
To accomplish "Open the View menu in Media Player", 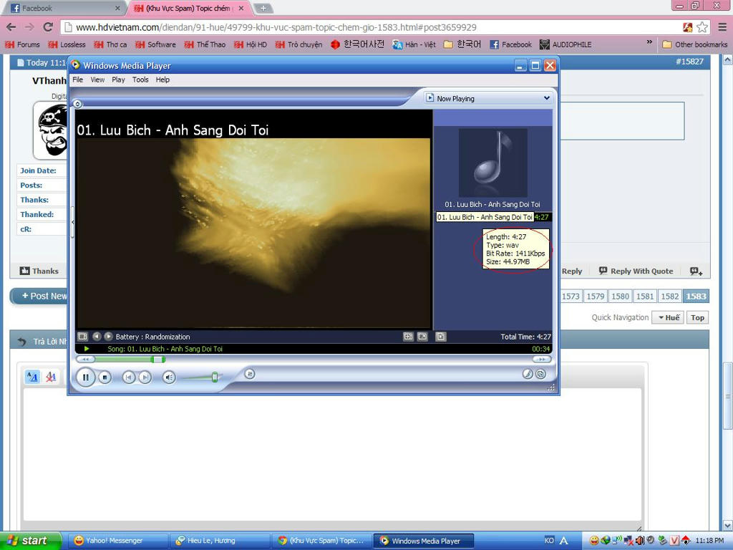I will coord(97,79).
